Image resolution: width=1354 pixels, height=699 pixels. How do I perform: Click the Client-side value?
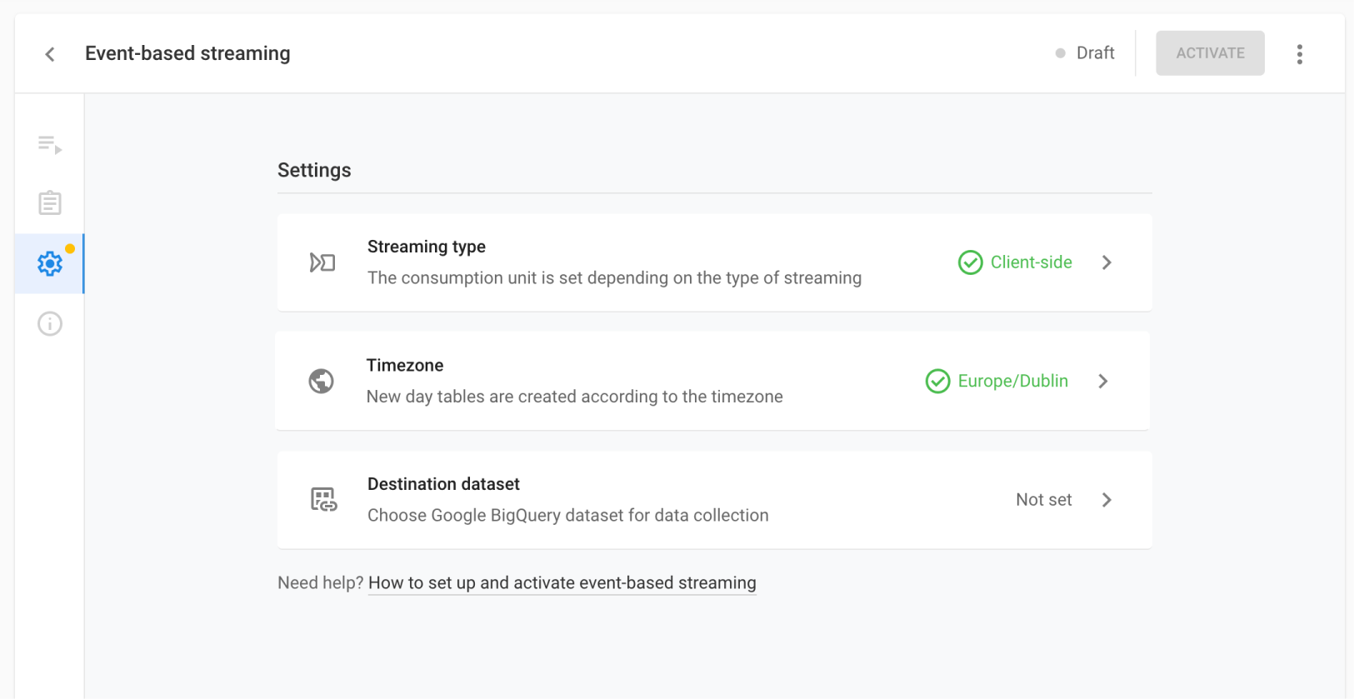1031,262
